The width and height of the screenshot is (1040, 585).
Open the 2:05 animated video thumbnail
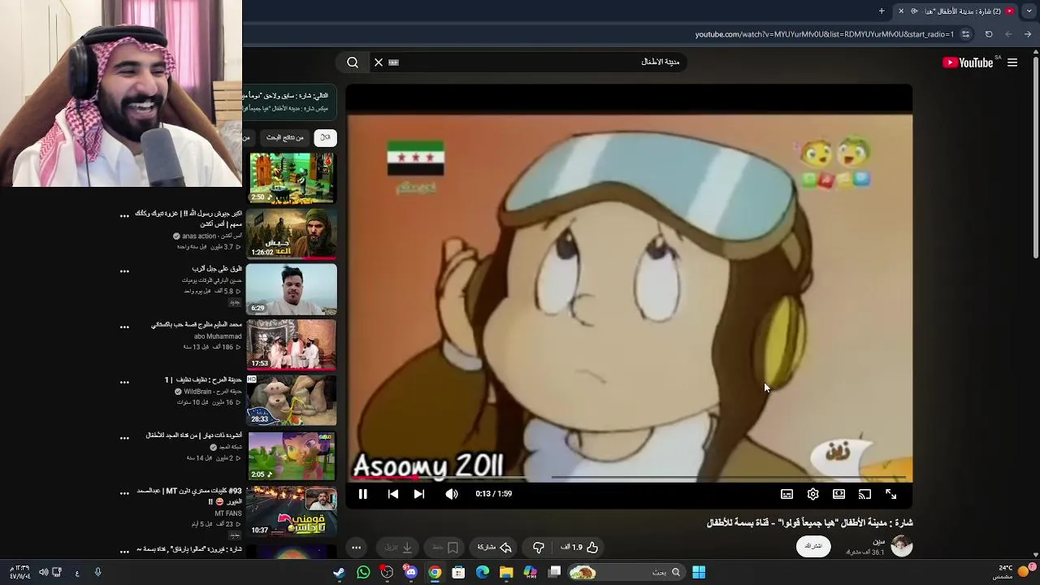pos(292,455)
